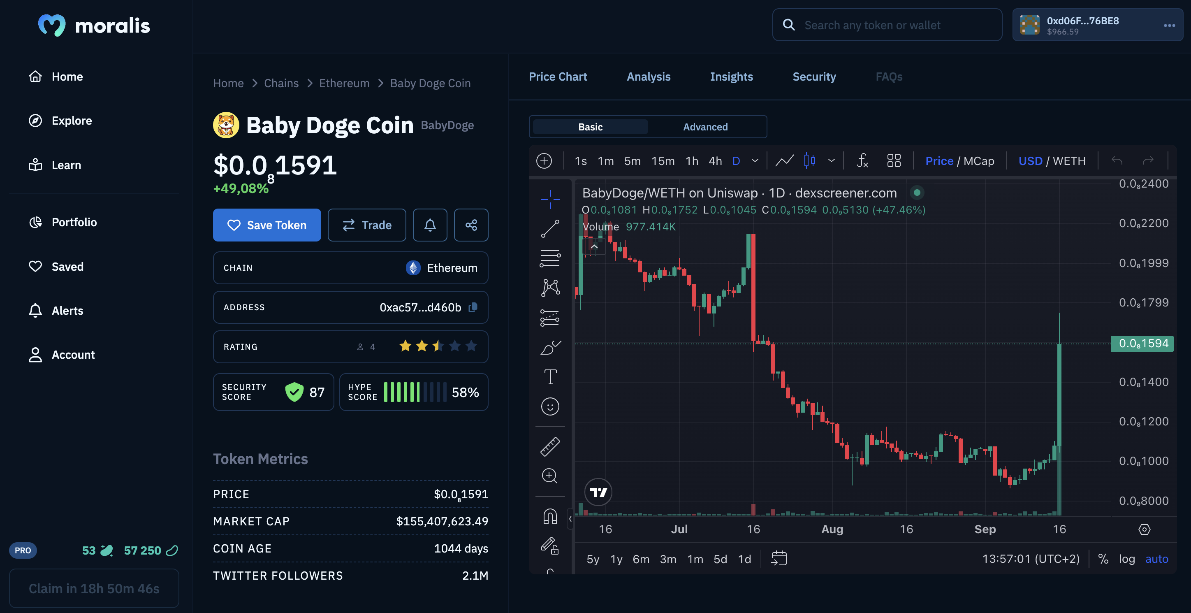Expand the chart style dropdown arrow

click(831, 161)
